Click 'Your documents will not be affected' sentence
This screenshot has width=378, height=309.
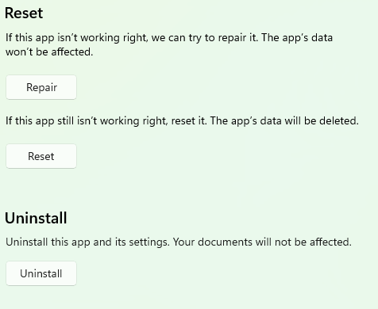coord(262,242)
